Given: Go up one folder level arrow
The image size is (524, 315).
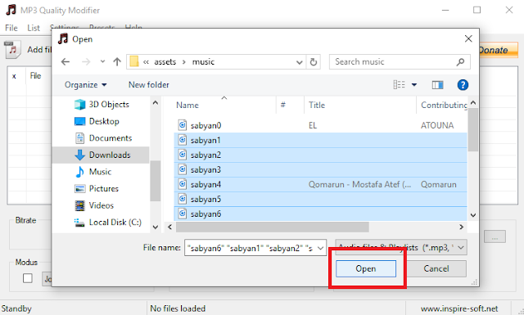Looking at the screenshot, I should point(117,62).
